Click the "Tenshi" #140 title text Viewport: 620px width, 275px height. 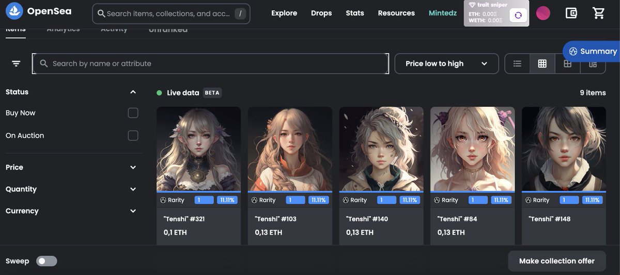(x=367, y=219)
